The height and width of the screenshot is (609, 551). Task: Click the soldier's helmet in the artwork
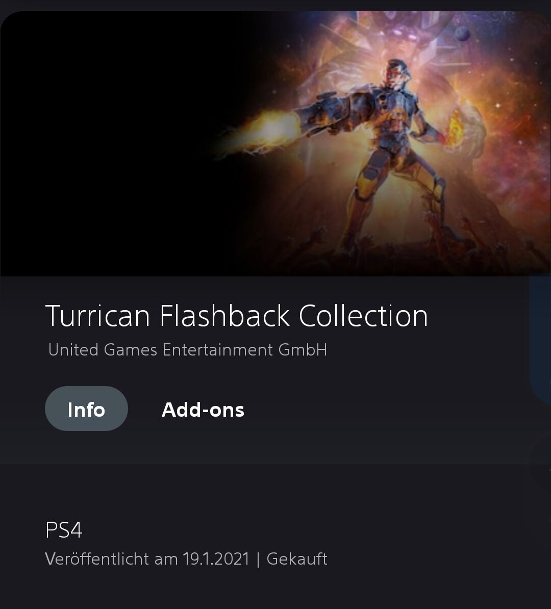tap(397, 72)
